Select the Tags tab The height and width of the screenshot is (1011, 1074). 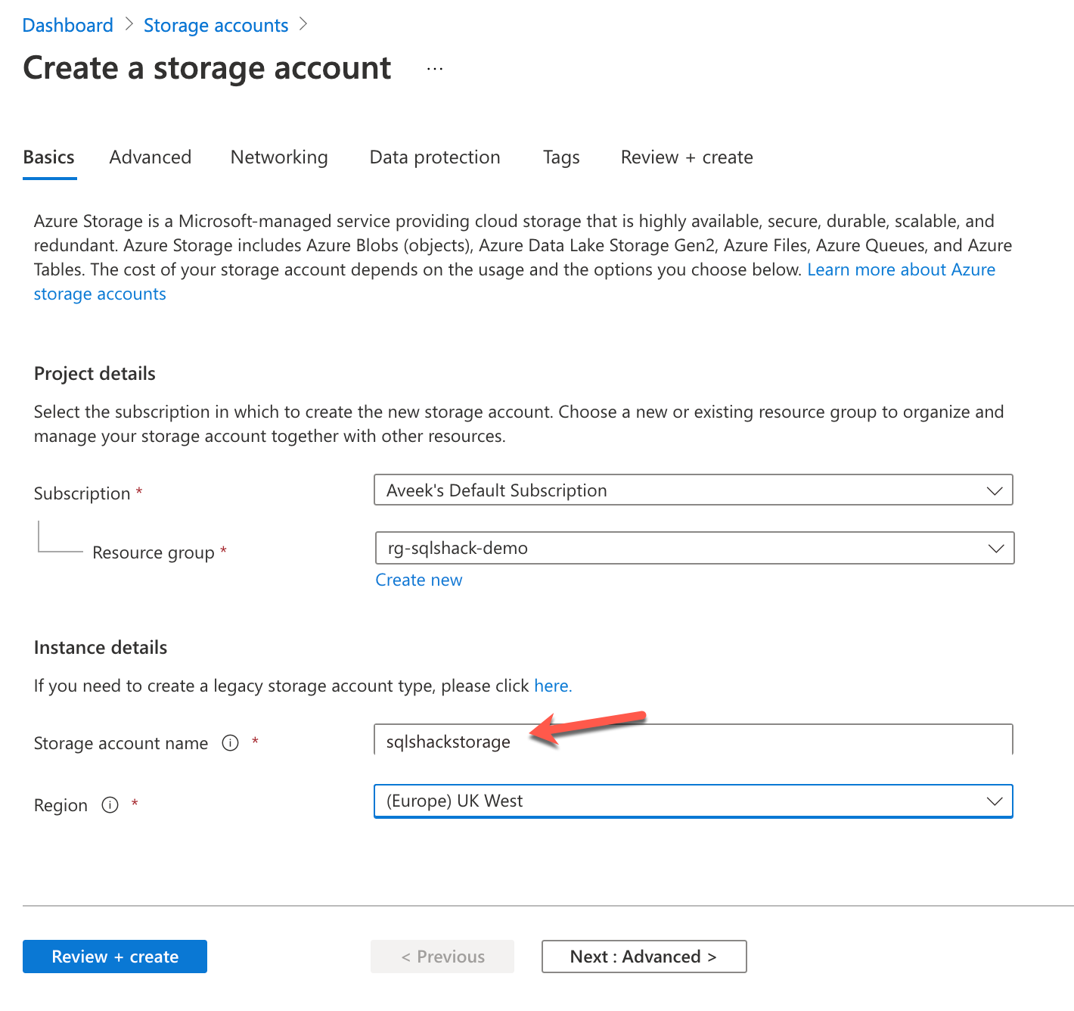pos(561,157)
